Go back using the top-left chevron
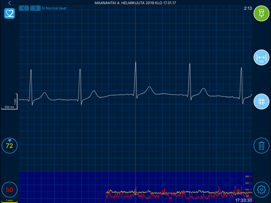The width and height of the screenshot is (271, 203). coord(9,3)
